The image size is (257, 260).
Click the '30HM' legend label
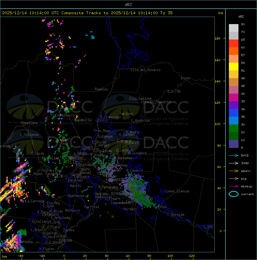pyautogui.click(x=245, y=163)
